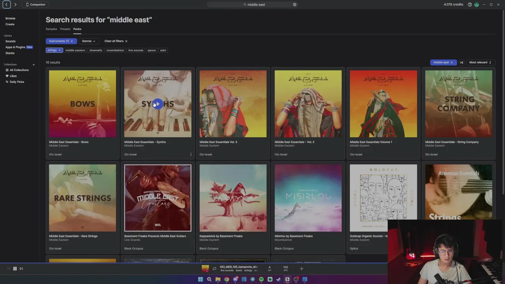Toggle the loop icon in the player bar
Viewport: 505px width, 284px height.
coord(214,269)
